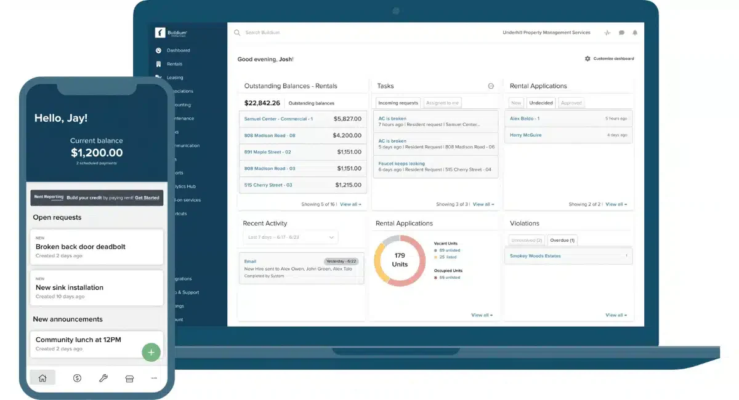739x400 pixels.
Task: Open the Recent Activity date range dropdown
Action: [291, 237]
